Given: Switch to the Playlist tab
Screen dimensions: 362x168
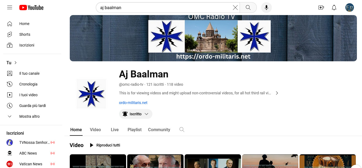Looking at the screenshot, I should pos(134,130).
